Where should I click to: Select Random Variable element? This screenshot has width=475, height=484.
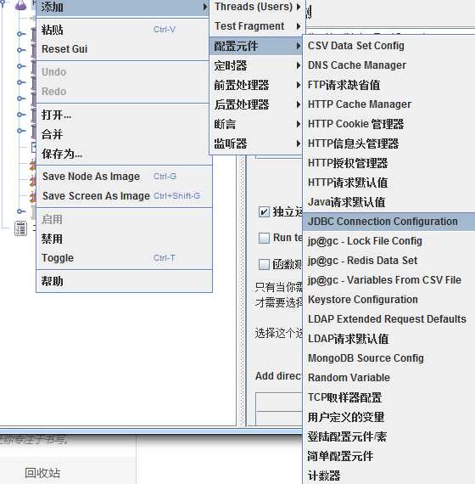point(389,378)
